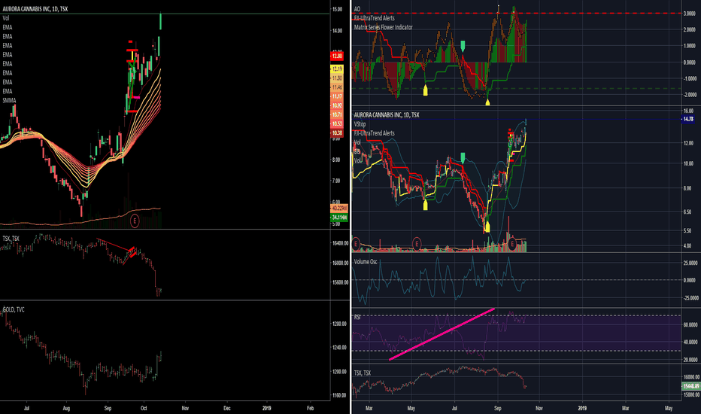The height and width of the screenshot is (414, 701).
Task: Click the TSX, TSX label in the right chart
Action: (x=363, y=373)
